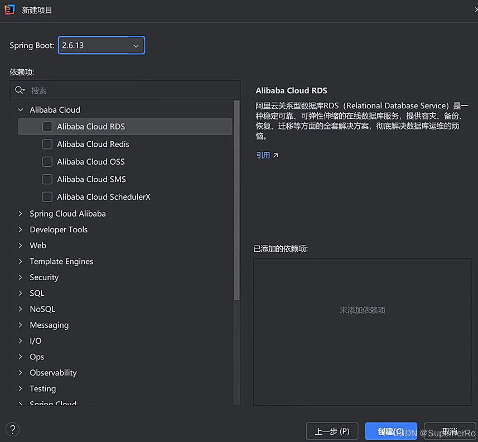This screenshot has width=478, height=442.
Task: Expand the Security category
Action: pyautogui.click(x=21, y=277)
